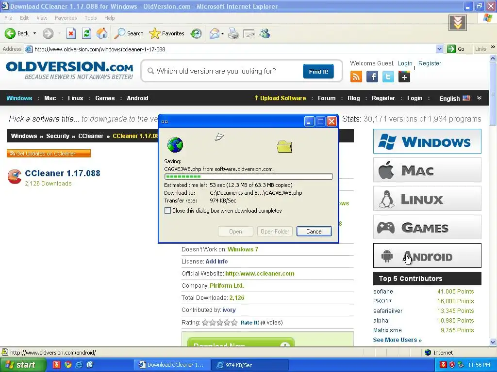Click the Print toolbar icon
The image size is (497, 372).
pos(233,33)
